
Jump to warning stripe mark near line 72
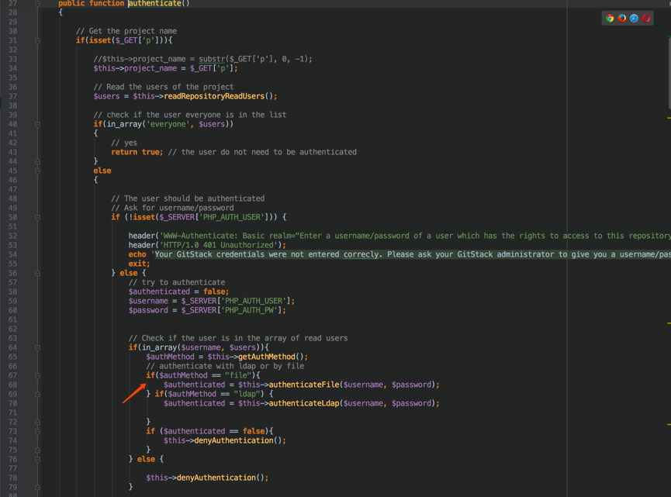click(669, 424)
